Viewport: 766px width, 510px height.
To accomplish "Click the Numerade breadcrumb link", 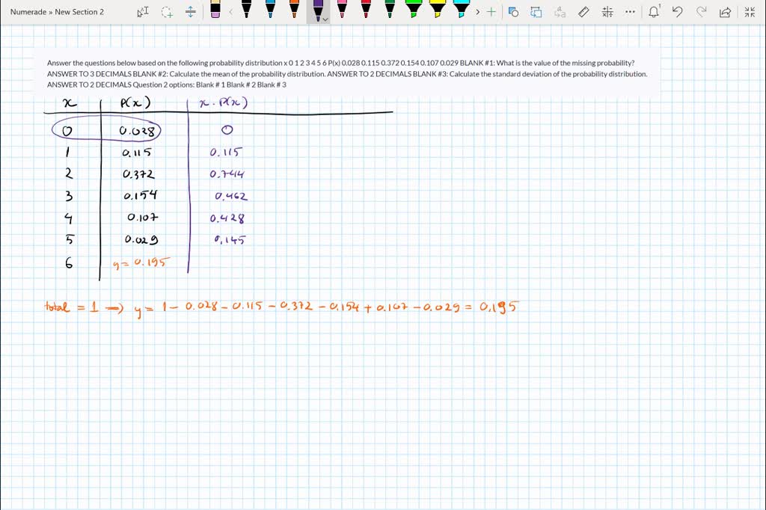I will click(x=28, y=11).
